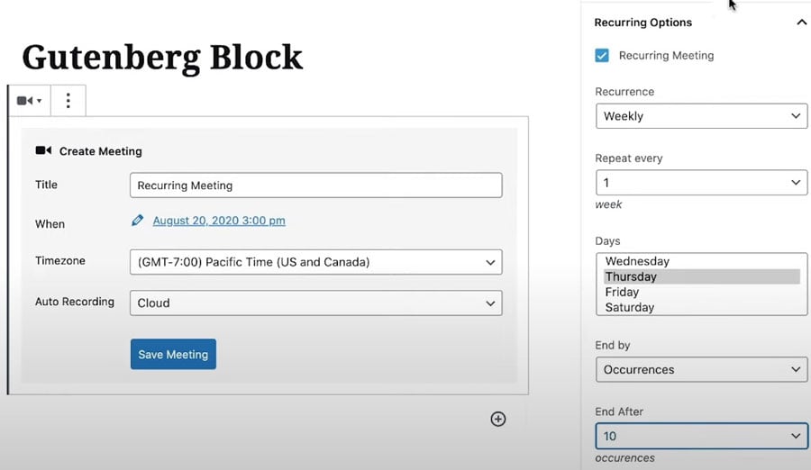The image size is (811, 470).
Task: Uncheck the Recurring Meeting checkbox
Action: click(x=602, y=55)
